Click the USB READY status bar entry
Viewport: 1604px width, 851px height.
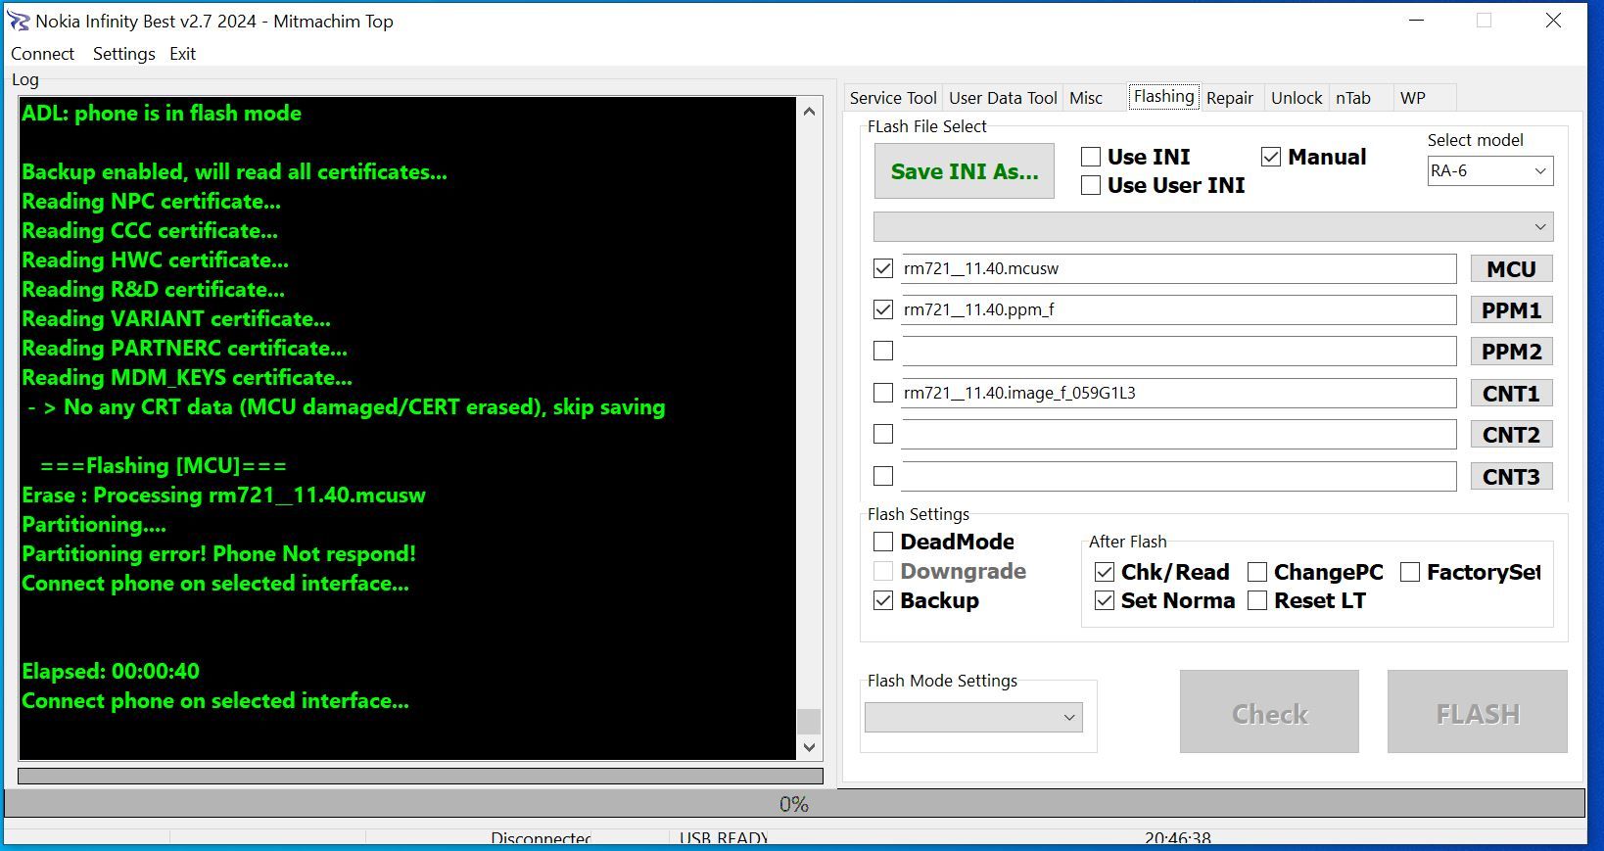[724, 839]
